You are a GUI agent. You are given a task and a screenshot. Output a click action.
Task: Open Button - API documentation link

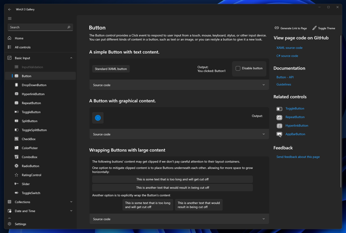(x=285, y=77)
